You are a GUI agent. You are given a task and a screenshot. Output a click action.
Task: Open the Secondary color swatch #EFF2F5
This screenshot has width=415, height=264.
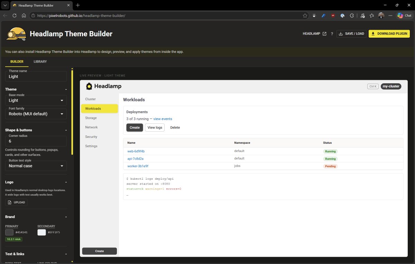(x=41, y=232)
